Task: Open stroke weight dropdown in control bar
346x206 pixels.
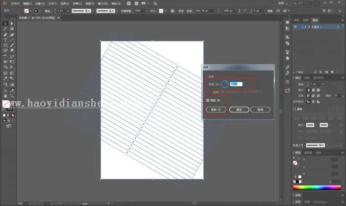Action: [x=68, y=11]
